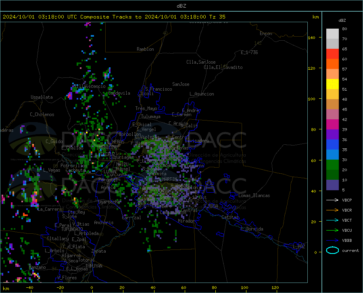Screen dimensions: 363x293
Task: Click the 'S_Francisco' label on map
Action: pyautogui.click(x=159, y=89)
